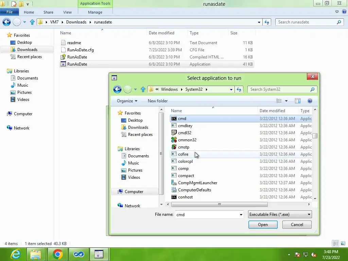Click the dialog horizontal scrollbar thumb
The height and width of the screenshot is (261, 348).
pos(219,204)
